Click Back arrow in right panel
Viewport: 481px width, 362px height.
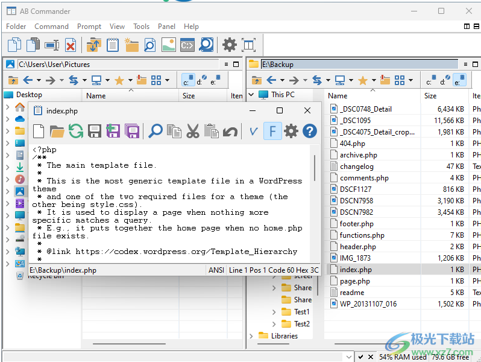point(271,80)
